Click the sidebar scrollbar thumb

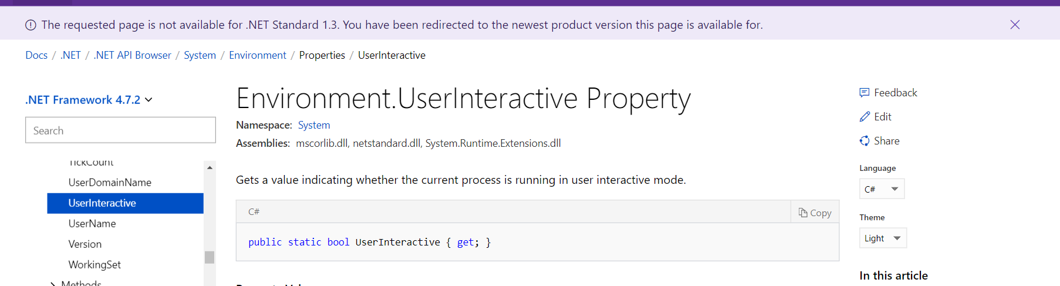pos(210,257)
